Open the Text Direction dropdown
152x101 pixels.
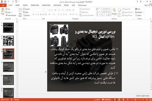[85, 9]
